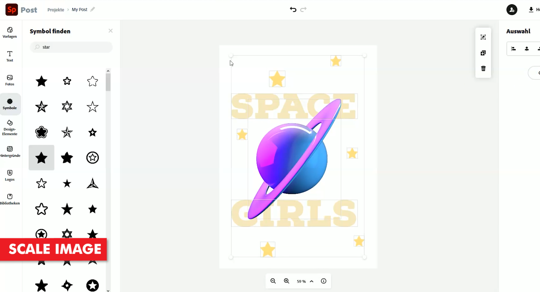This screenshot has height=292, width=540.
Task: Select the first solid black star symbol
Action: pyautogui.click(x=41, y=81)
